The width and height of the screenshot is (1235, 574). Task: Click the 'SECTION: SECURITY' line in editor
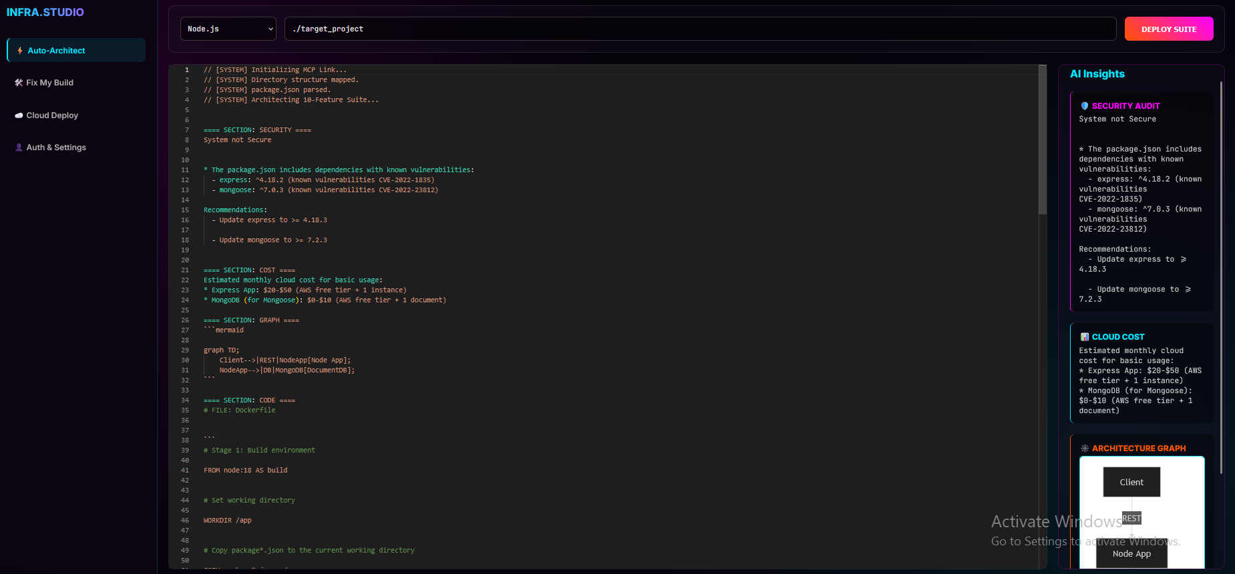pyautogui.click(x=257, y=129)
